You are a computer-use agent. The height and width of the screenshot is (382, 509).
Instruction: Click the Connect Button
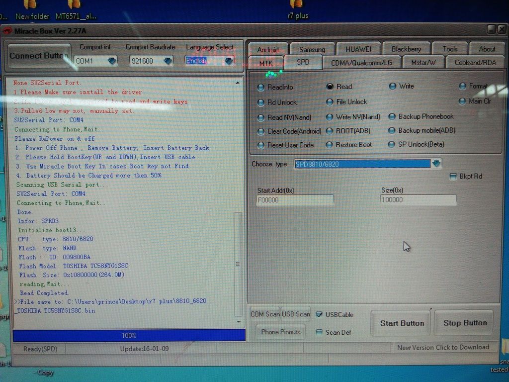pos(39,56)
